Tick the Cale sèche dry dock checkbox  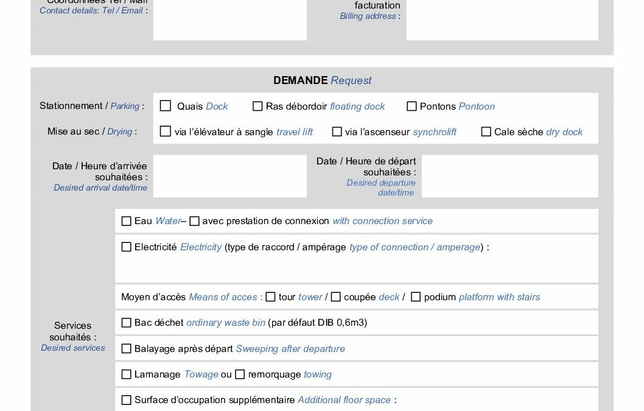[486, 132]
